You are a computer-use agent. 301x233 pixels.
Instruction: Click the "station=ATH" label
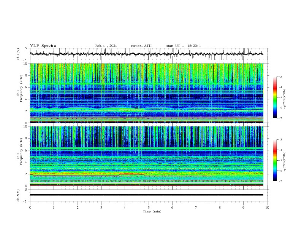(x=141, y=46)
